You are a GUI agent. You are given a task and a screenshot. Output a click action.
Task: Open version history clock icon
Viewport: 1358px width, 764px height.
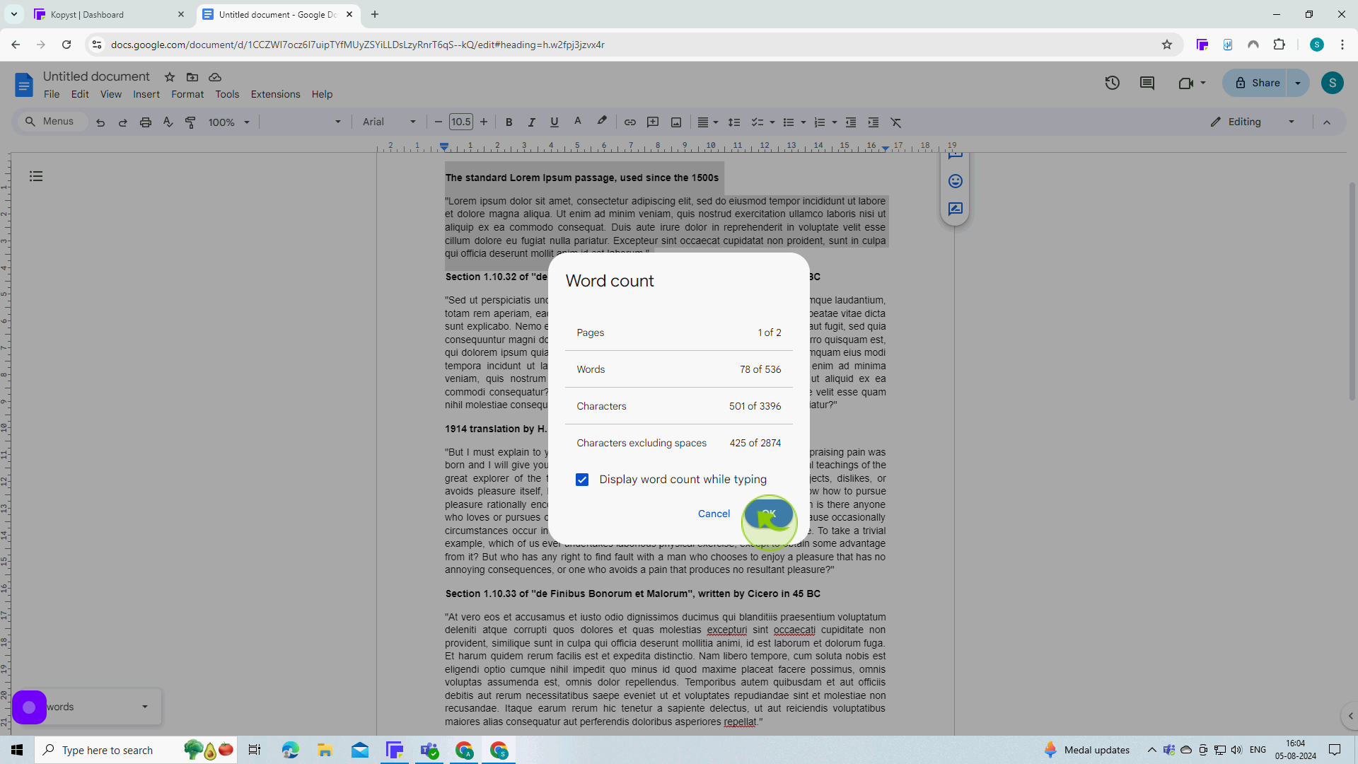pos(1113,83)
